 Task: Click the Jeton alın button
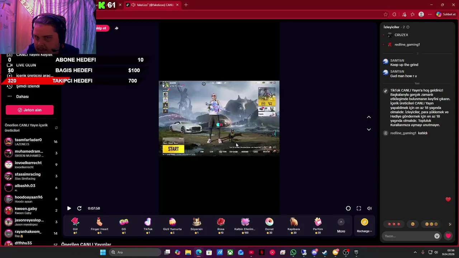(x=30, y=110)
